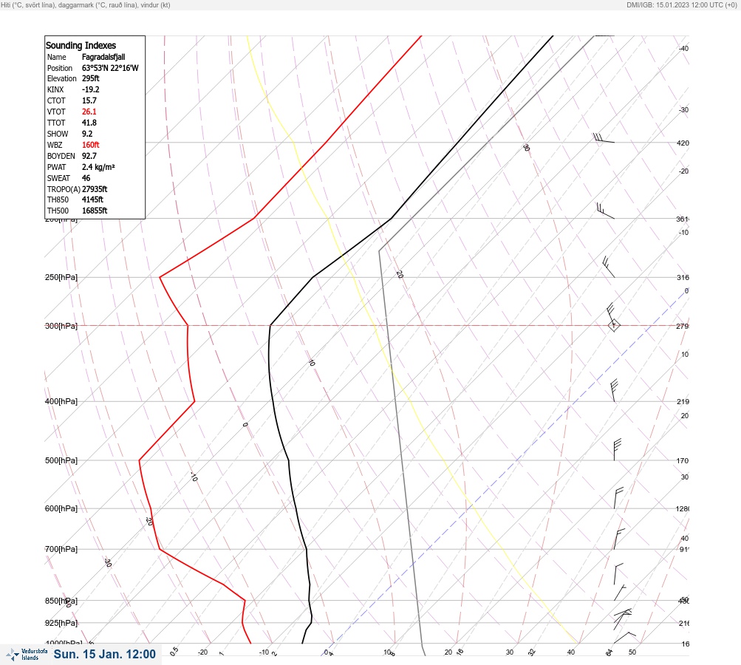Click the SWEAT value 46

[86, 178]
